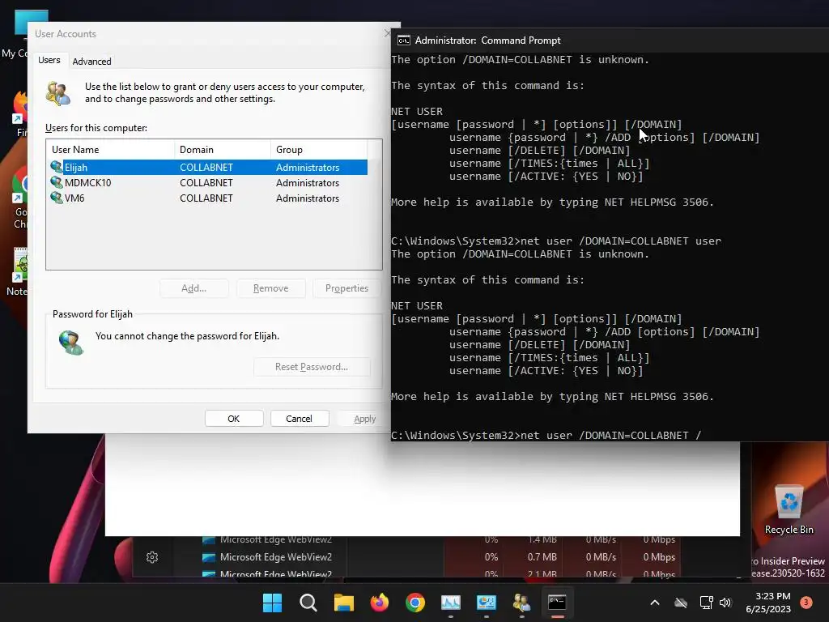The image size is (829, 622).
Task: Open the Recycle Bin desktop icon
Action: (789, 509)
